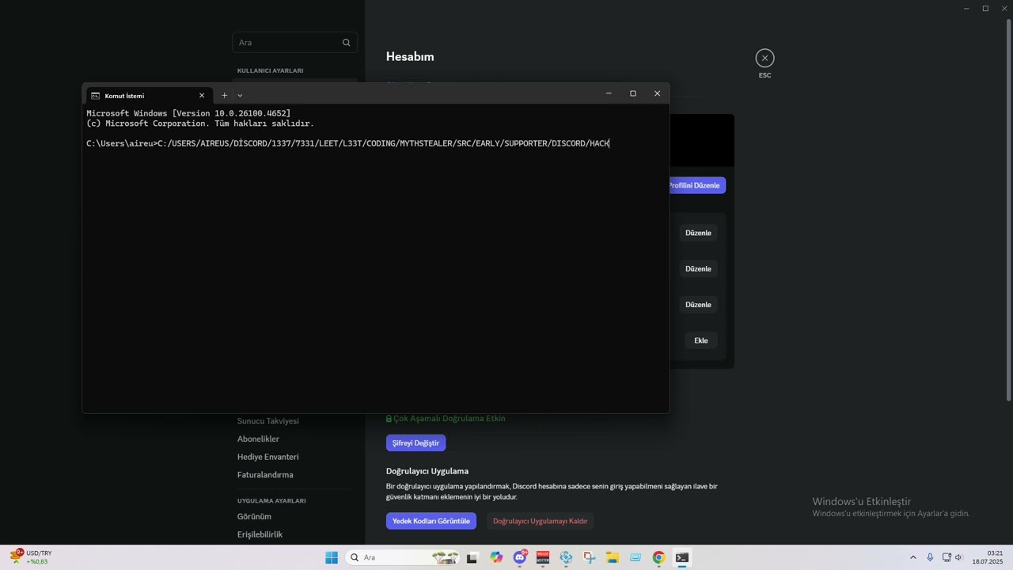
Task: Open Google Chrome from the taskbar
Action: tap(658, 557)
